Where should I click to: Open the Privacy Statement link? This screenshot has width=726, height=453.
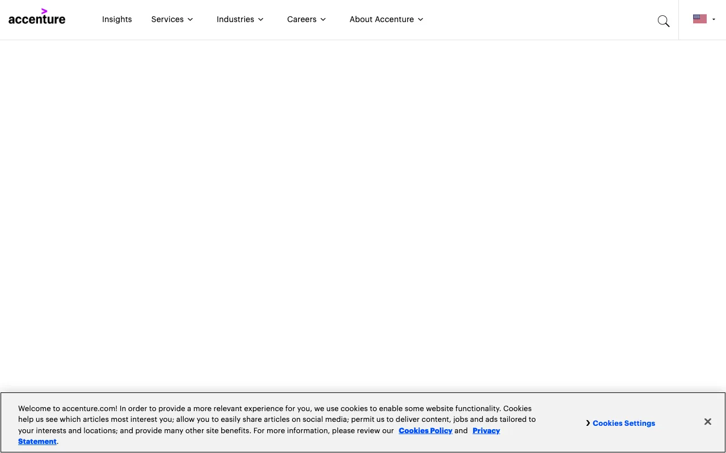486,430
